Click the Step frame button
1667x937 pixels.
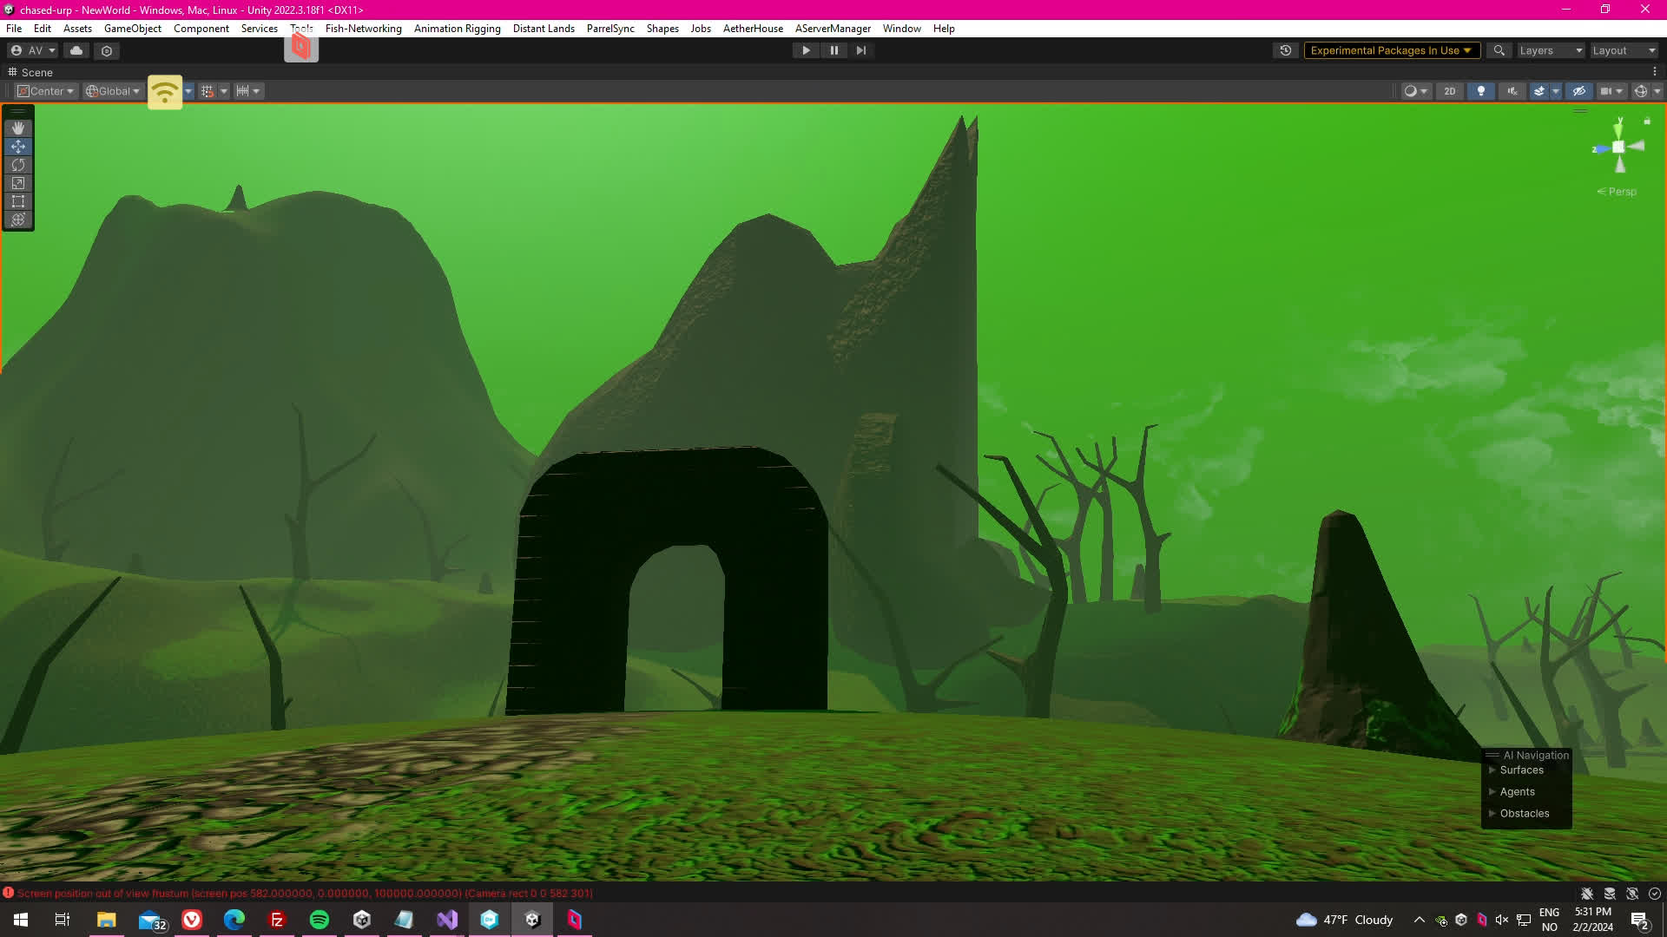click(x=860, y=50)
